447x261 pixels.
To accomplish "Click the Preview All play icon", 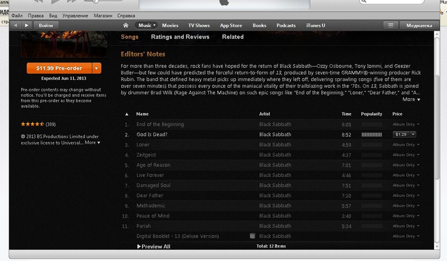I will [x=139, y=246].
